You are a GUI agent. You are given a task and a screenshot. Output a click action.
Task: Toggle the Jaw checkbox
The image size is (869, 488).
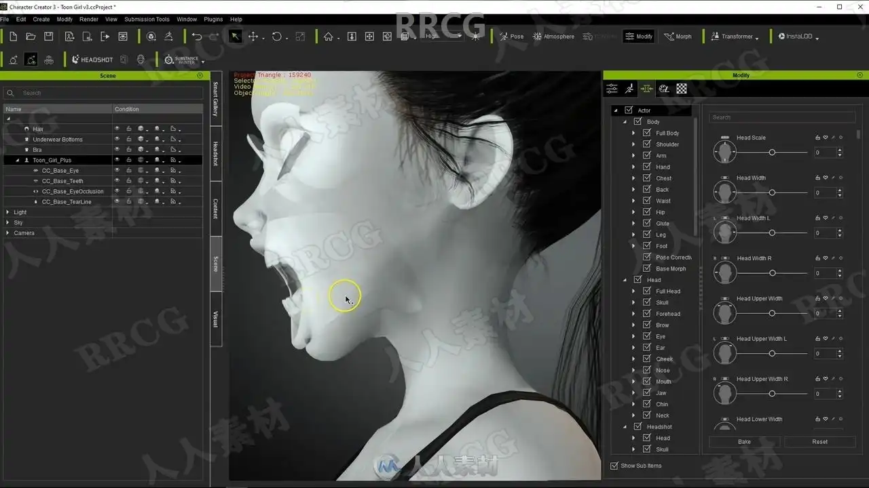(647, 392)
